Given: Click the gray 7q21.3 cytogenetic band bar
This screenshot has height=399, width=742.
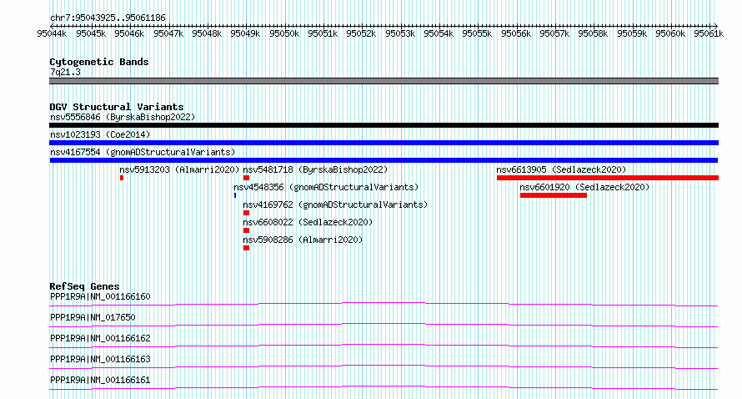Looking at the screenshot, I should [384, 81].
